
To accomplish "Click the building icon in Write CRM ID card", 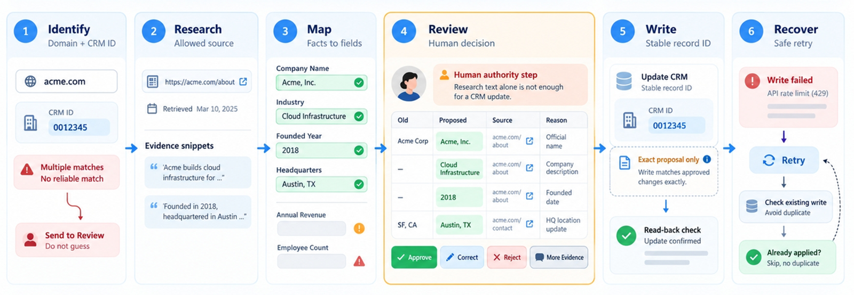I will coord(630,120).
